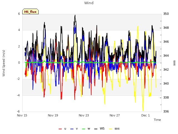This screenshot has width=178, height=134.
Task: Click the Nov 23 date tick label
Action: click(x=84, y=115)
